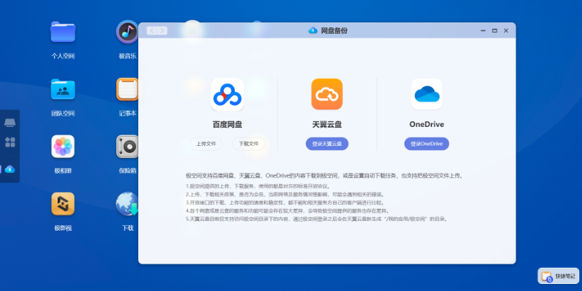Click the 网盘备份 window title text
This screenshot has height=291, width=582.
[334, 30]
